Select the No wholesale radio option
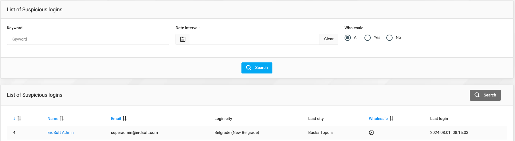515x141 pixels. click(389, 38)
